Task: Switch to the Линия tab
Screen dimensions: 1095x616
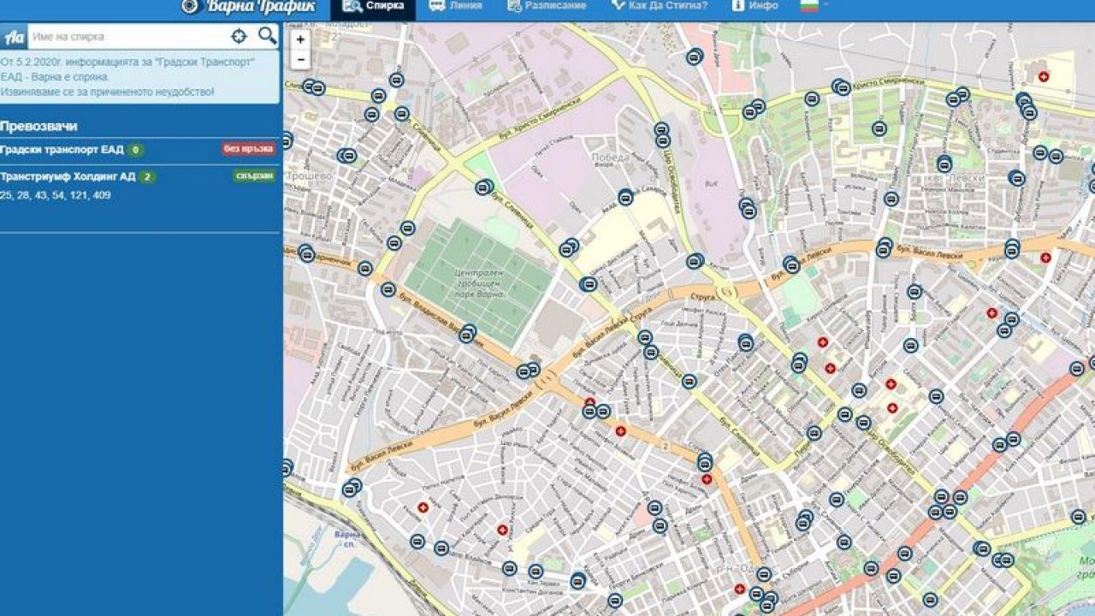Action: pos(455,6)
